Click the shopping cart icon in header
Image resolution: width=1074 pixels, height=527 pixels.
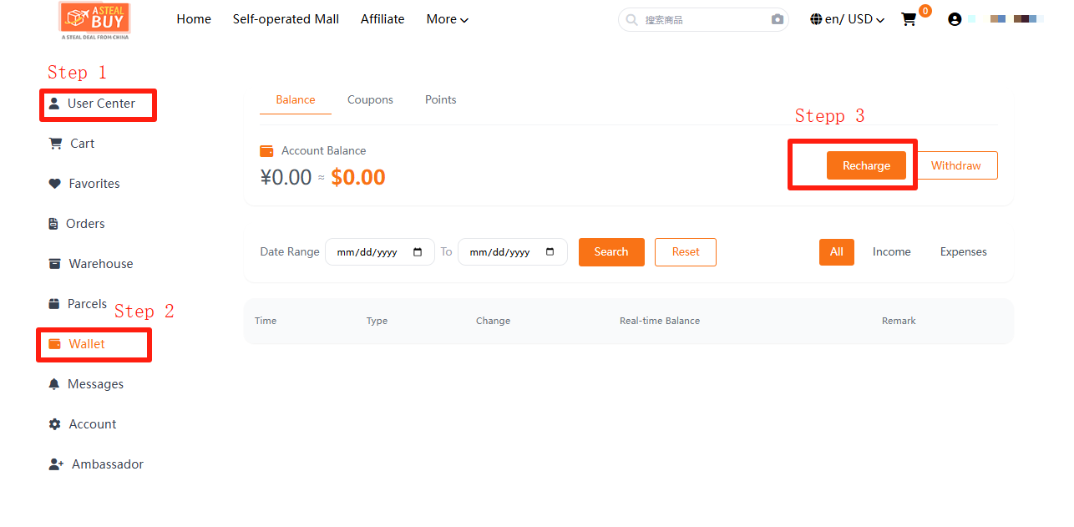click(x=909, y=19)
